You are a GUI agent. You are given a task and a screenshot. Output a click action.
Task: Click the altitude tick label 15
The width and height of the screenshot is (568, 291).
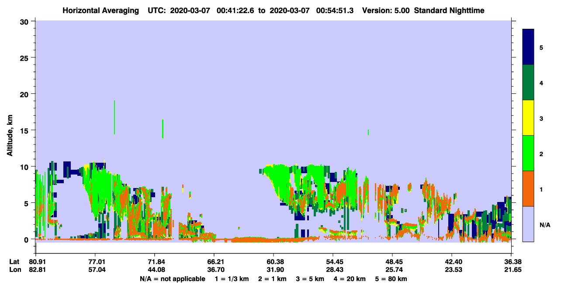pos(24,130)
